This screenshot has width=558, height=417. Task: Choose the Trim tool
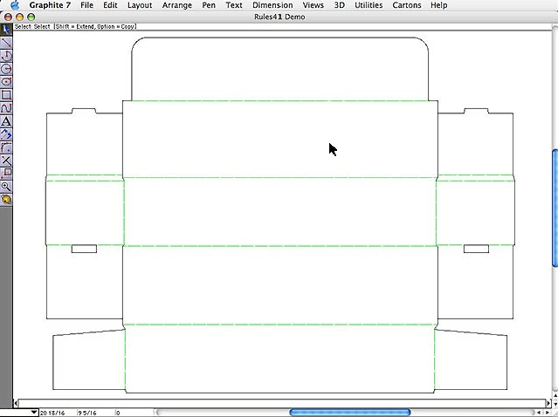tap(6, 161)
